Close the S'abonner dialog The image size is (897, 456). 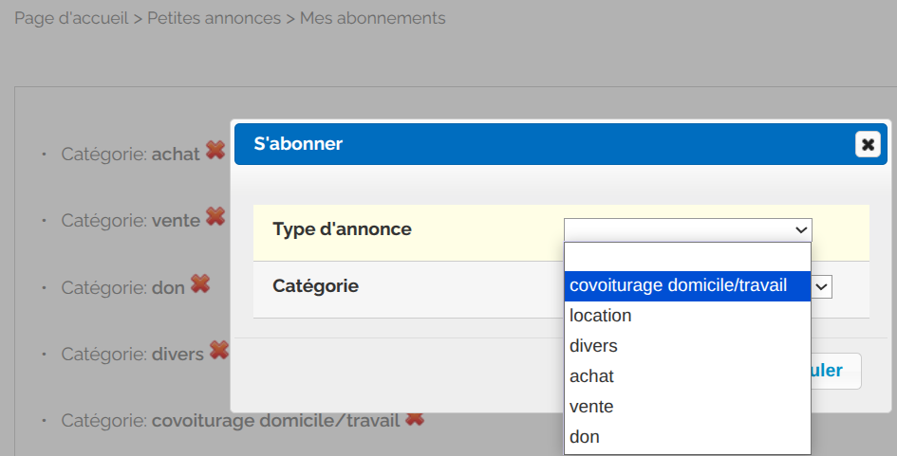pos(868,144)
